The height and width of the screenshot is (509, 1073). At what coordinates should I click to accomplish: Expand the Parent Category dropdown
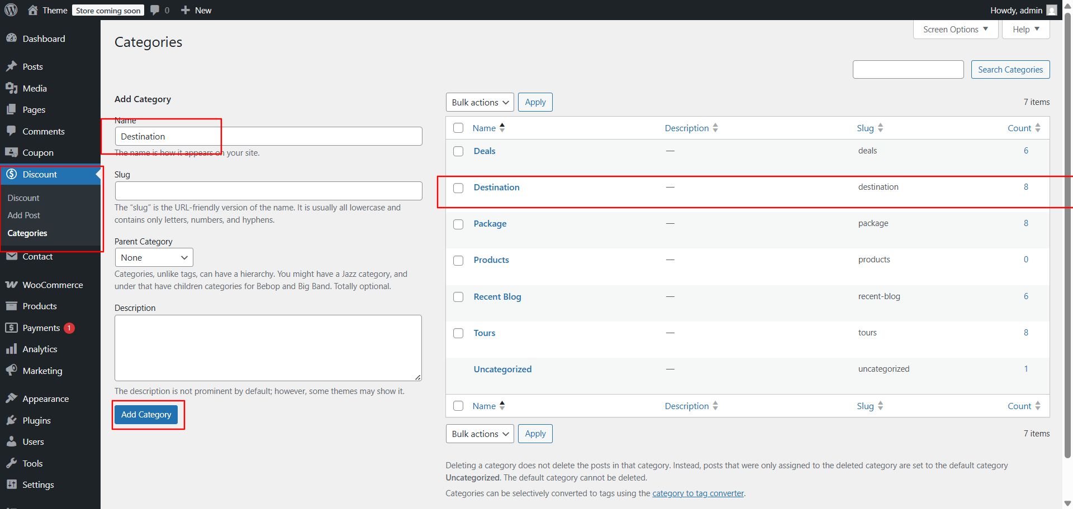[x=154, y=257]
